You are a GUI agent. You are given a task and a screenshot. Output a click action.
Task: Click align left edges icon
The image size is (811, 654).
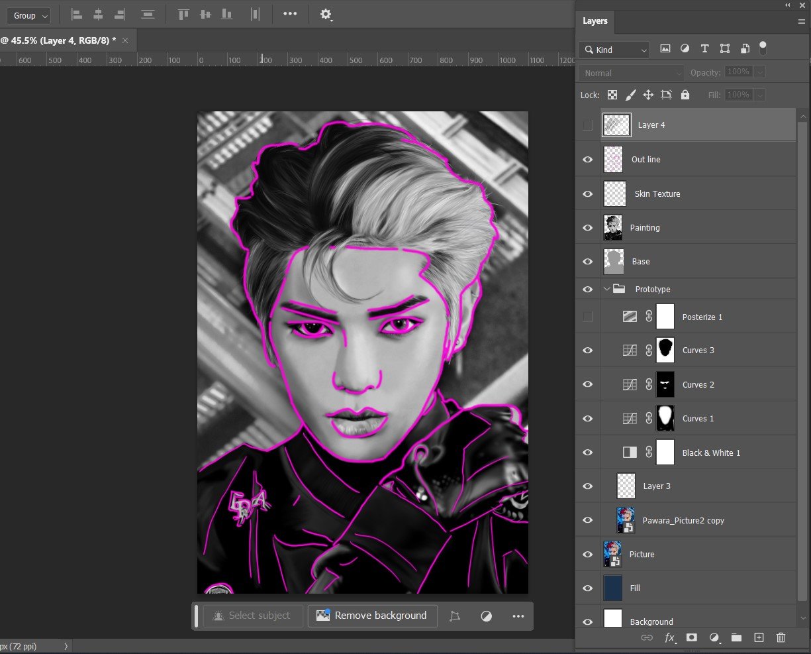(77, 15)
